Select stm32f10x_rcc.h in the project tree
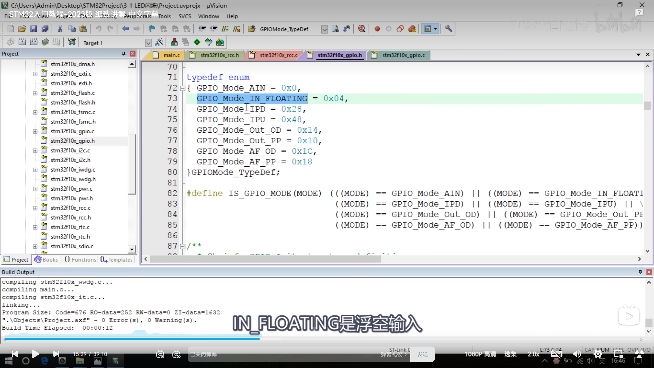Viewport: 654px width, 368px height. click(71, 217)
